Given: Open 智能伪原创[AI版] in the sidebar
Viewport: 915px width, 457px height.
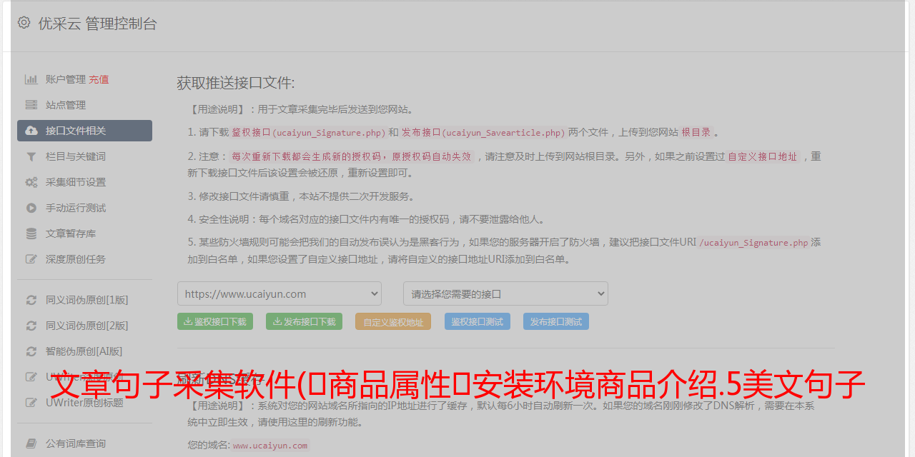Looking at the screenshot, I should click(x=84, y=351).
